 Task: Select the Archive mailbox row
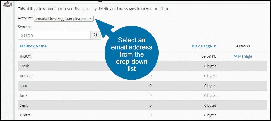point(142,76)
